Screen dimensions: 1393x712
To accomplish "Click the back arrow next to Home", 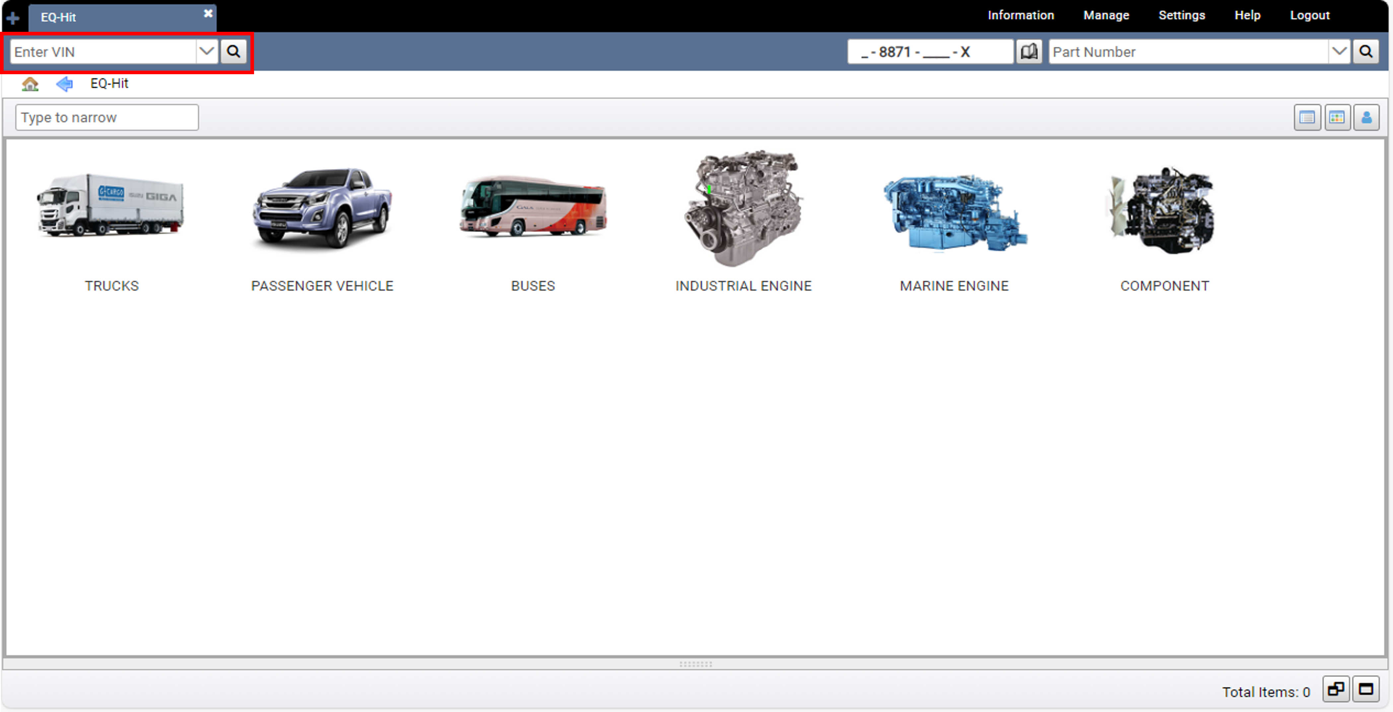I will coord(64,84).
